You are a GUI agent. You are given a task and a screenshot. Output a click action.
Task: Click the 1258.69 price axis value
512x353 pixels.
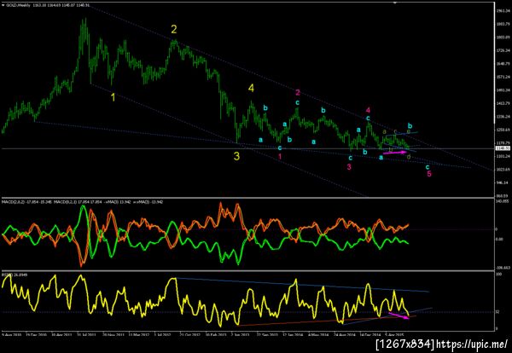503,130
